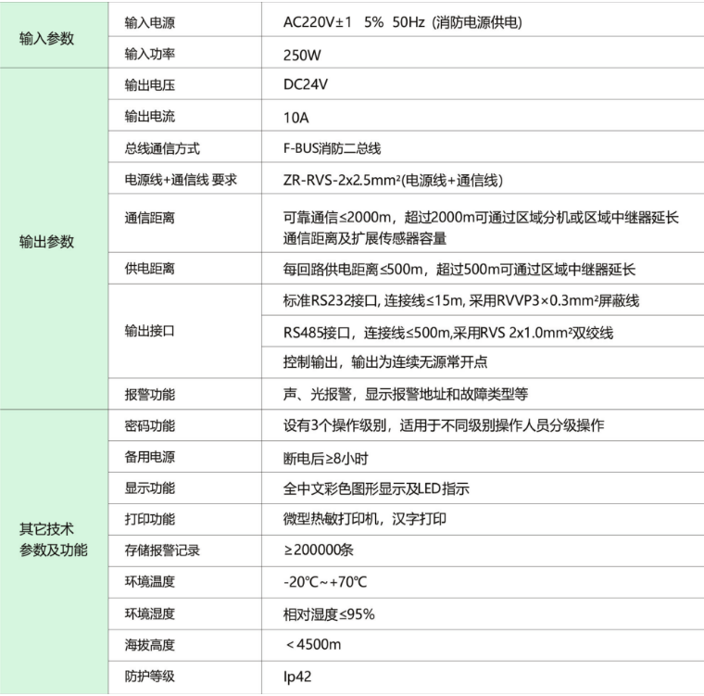Select the 250W input power value

tap(302, 55)
